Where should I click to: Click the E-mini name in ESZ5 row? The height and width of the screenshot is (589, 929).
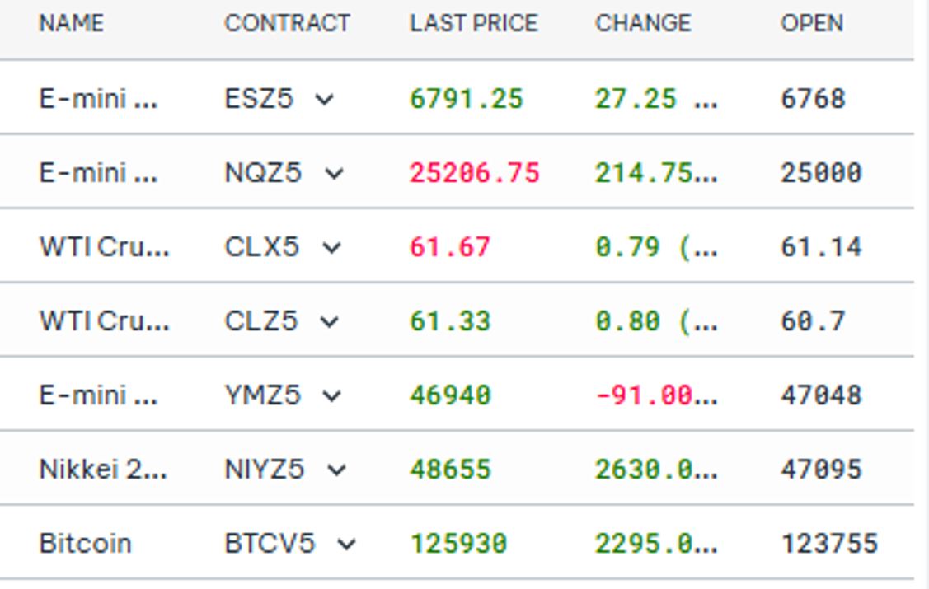(98, 99)
